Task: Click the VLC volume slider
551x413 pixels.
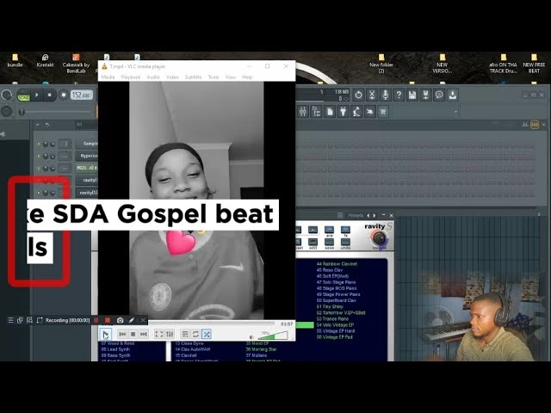Action: [x=274, y=336]
